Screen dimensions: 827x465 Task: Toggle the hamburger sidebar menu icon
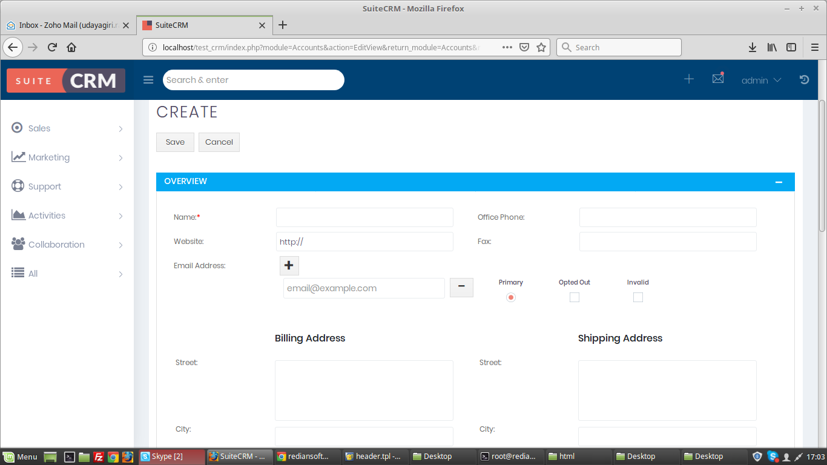pyautogui.click(x=148, y=80)
